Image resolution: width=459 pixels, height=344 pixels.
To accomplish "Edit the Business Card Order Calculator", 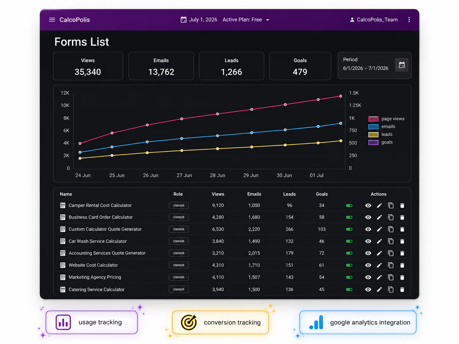I will [379, 217].
